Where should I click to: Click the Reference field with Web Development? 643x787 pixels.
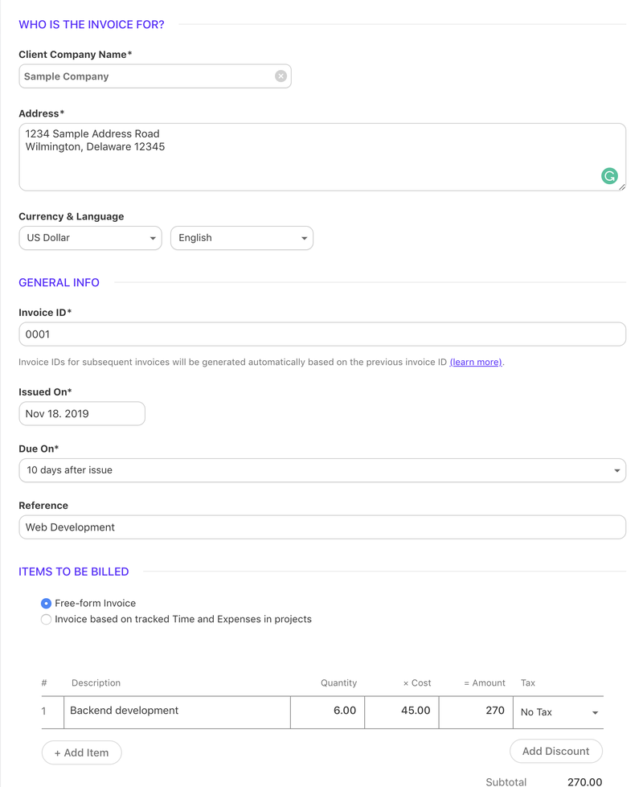click(x=322, y=527)
